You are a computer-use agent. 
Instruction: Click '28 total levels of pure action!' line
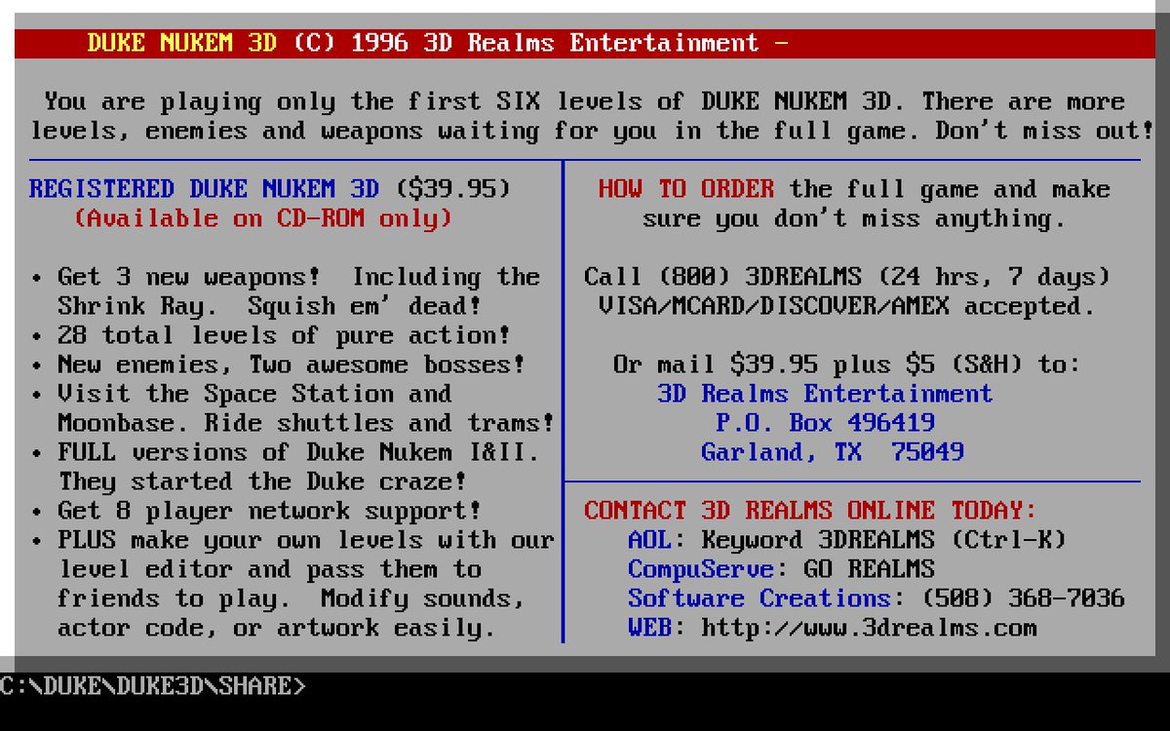point(270,335)
